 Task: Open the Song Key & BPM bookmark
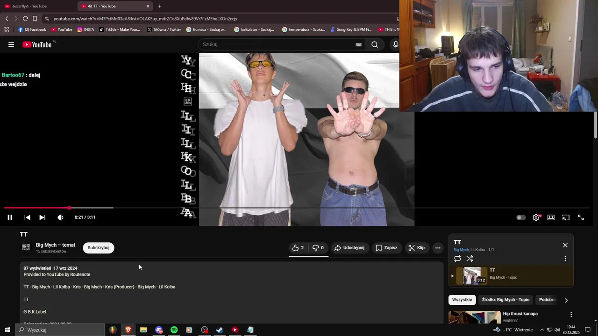350,29
